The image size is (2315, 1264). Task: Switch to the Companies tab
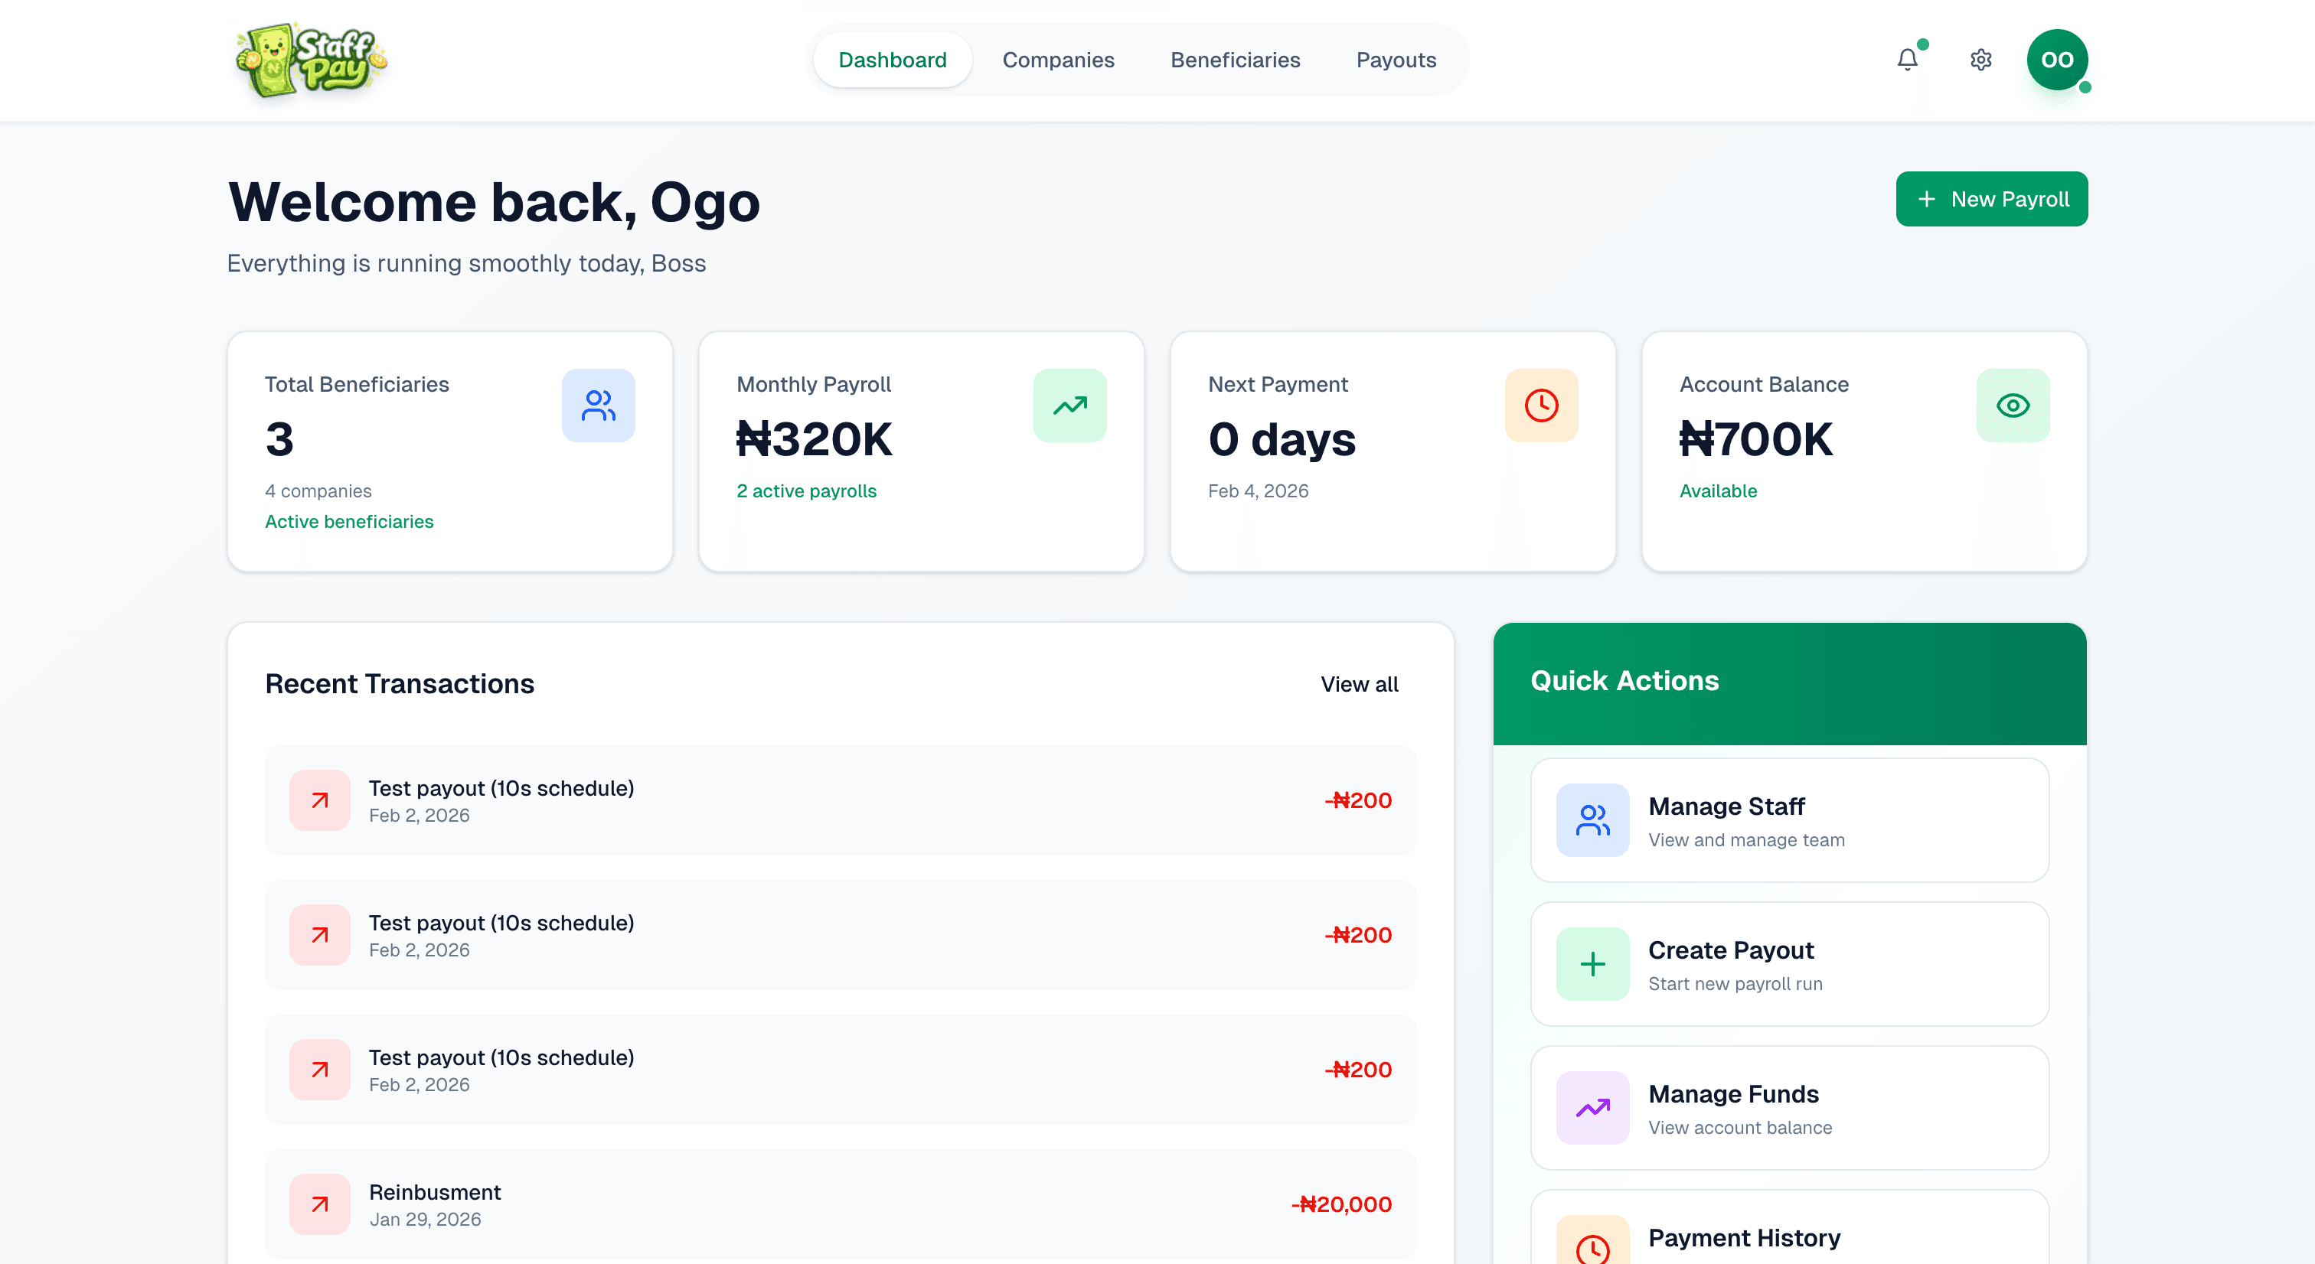[1058, 59]
